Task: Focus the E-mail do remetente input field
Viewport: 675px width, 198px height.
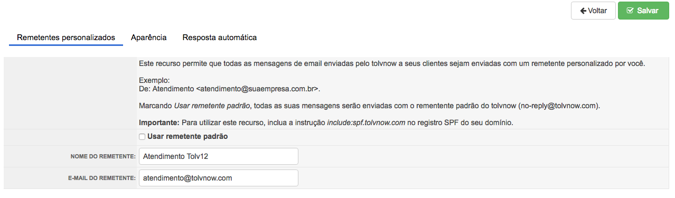Action: [x=219, y=178]
